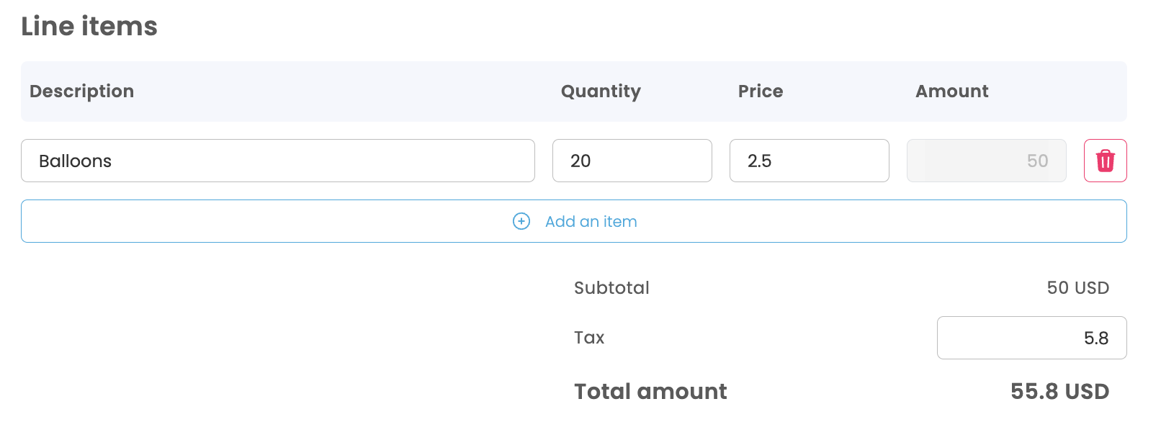Click the Quantity column header
The width and height of the screenshot is (1161, 435).
click(x=601, y=91)
